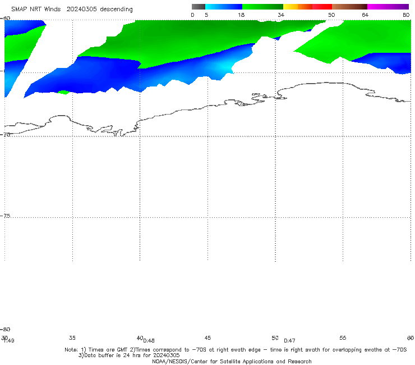This screenshot has height=365, width=415.
Task: Click the 'NOAA/NESDIS/Center for Satellite Applications and Research' credit
Action: (x=232, y=361)
